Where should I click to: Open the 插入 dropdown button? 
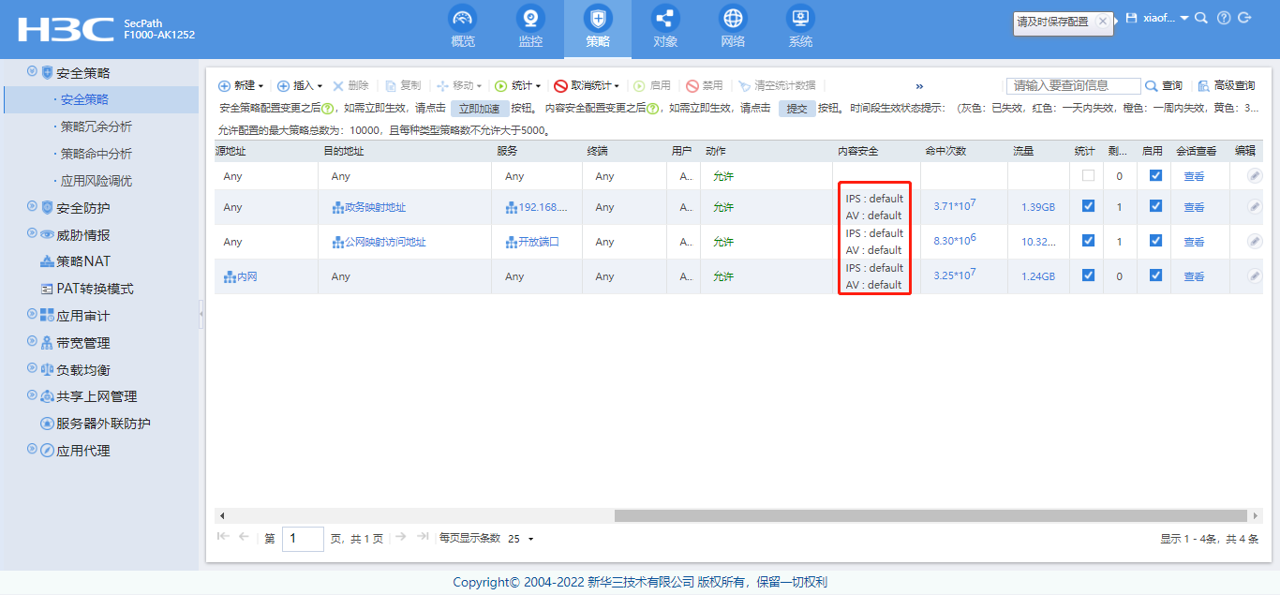(300, 85)
